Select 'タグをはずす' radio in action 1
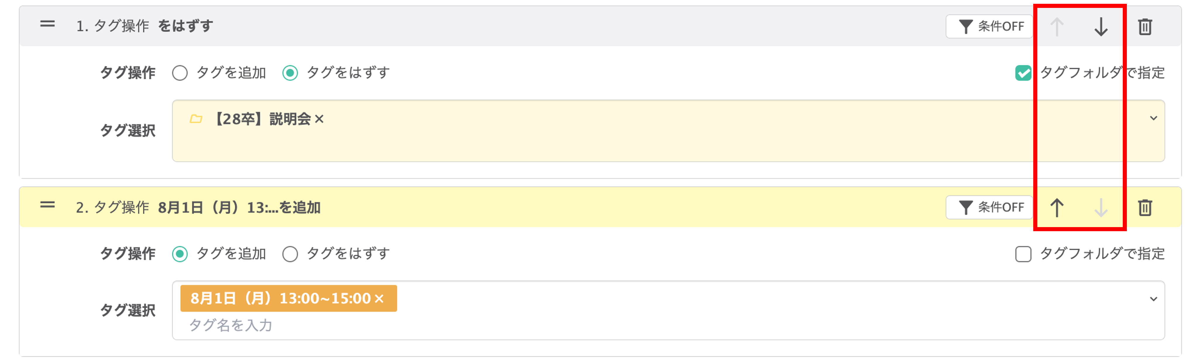Image resolution: width=1200 pixels, height=363 pixels. click(290, 73)
